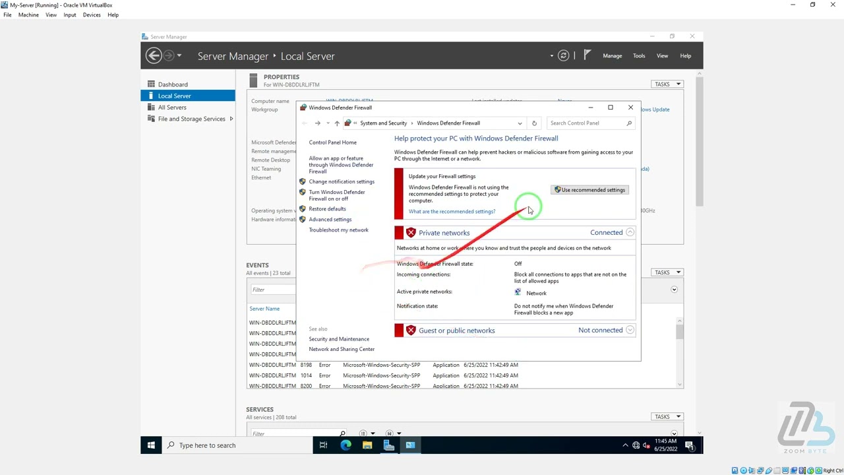
Task: Open Network and Sharing Center link
Action: coord(342,350)
